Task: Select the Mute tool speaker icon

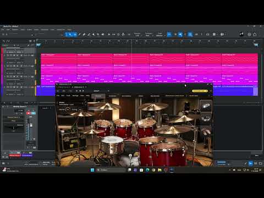Action: [94, 34]
